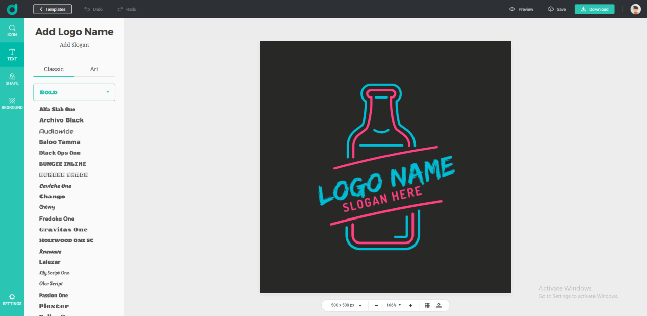Switch to the Classic fonts tab
Image resolution: width=647 pixels, height=316 pixels.
pyautogui.click(x=54, y=69)
